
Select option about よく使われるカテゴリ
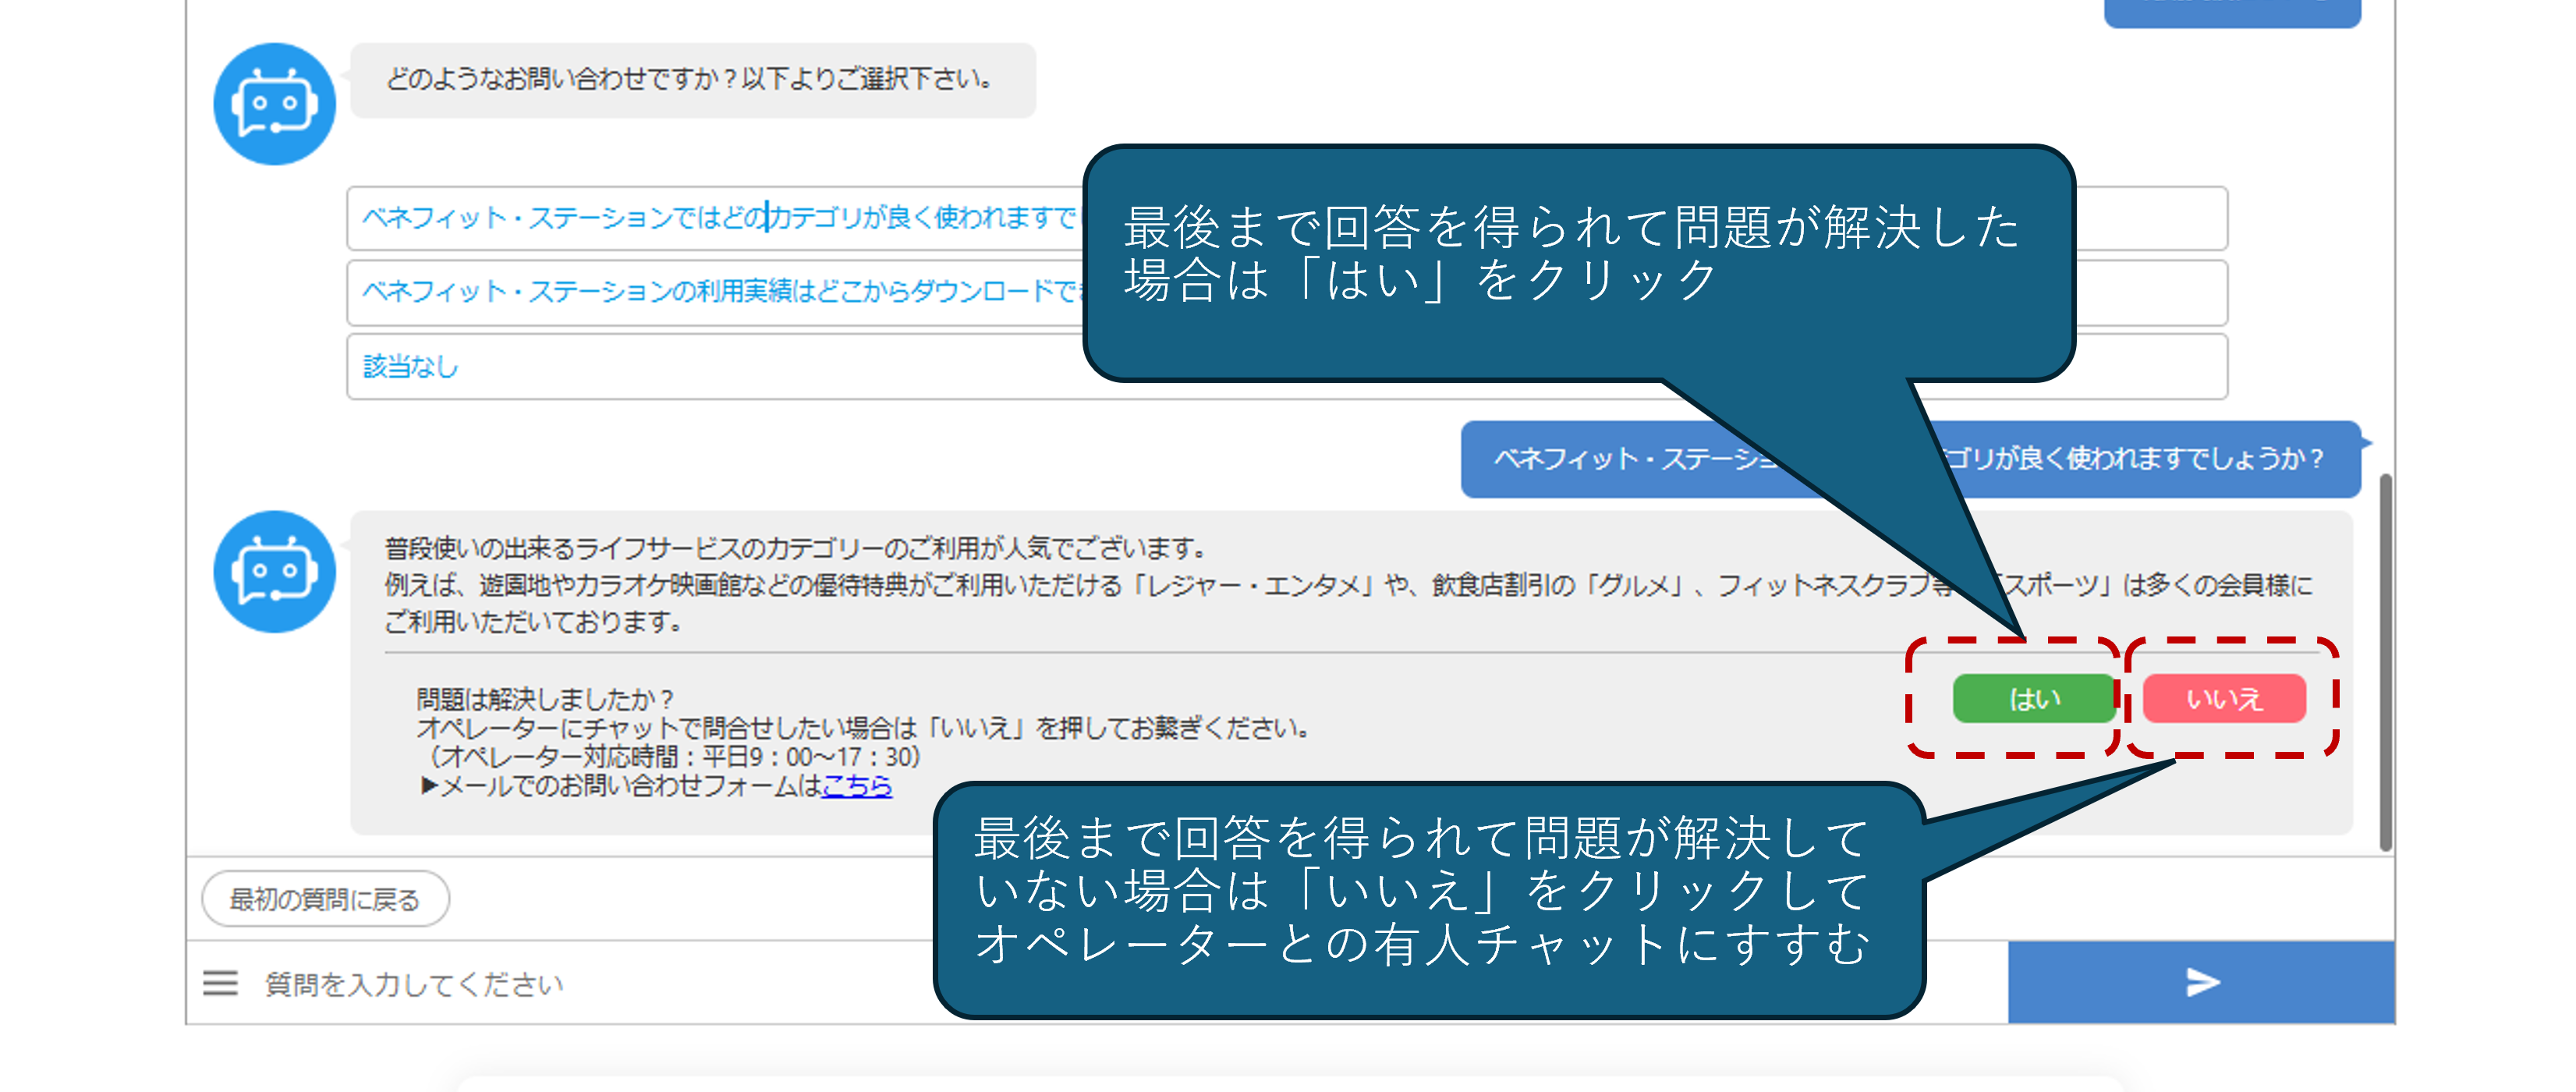[1287, 218]
